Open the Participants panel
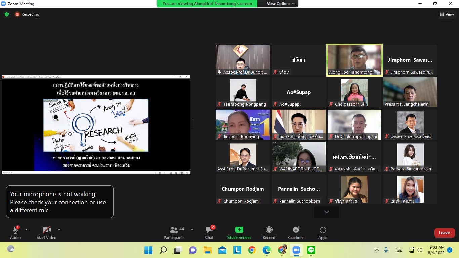 point(174,232)
